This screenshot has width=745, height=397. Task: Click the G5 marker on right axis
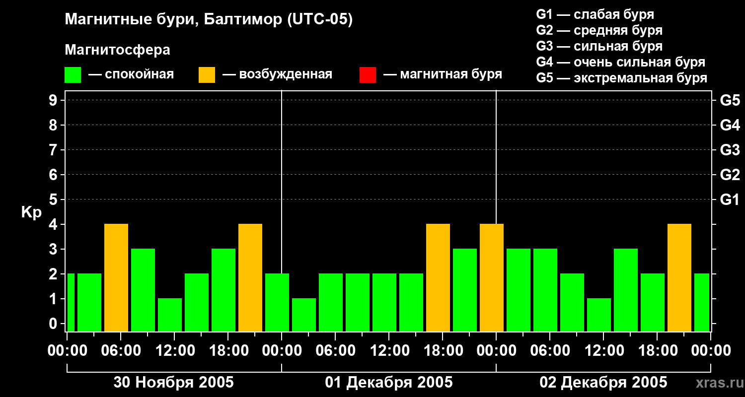[x=730, y=100]
